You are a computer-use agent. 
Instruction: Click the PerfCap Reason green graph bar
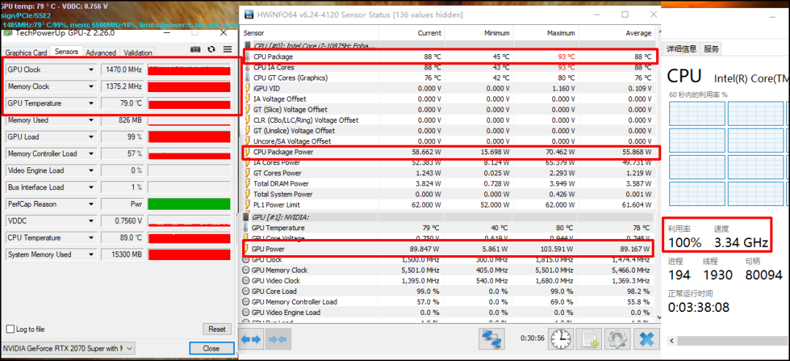point(189,204)
